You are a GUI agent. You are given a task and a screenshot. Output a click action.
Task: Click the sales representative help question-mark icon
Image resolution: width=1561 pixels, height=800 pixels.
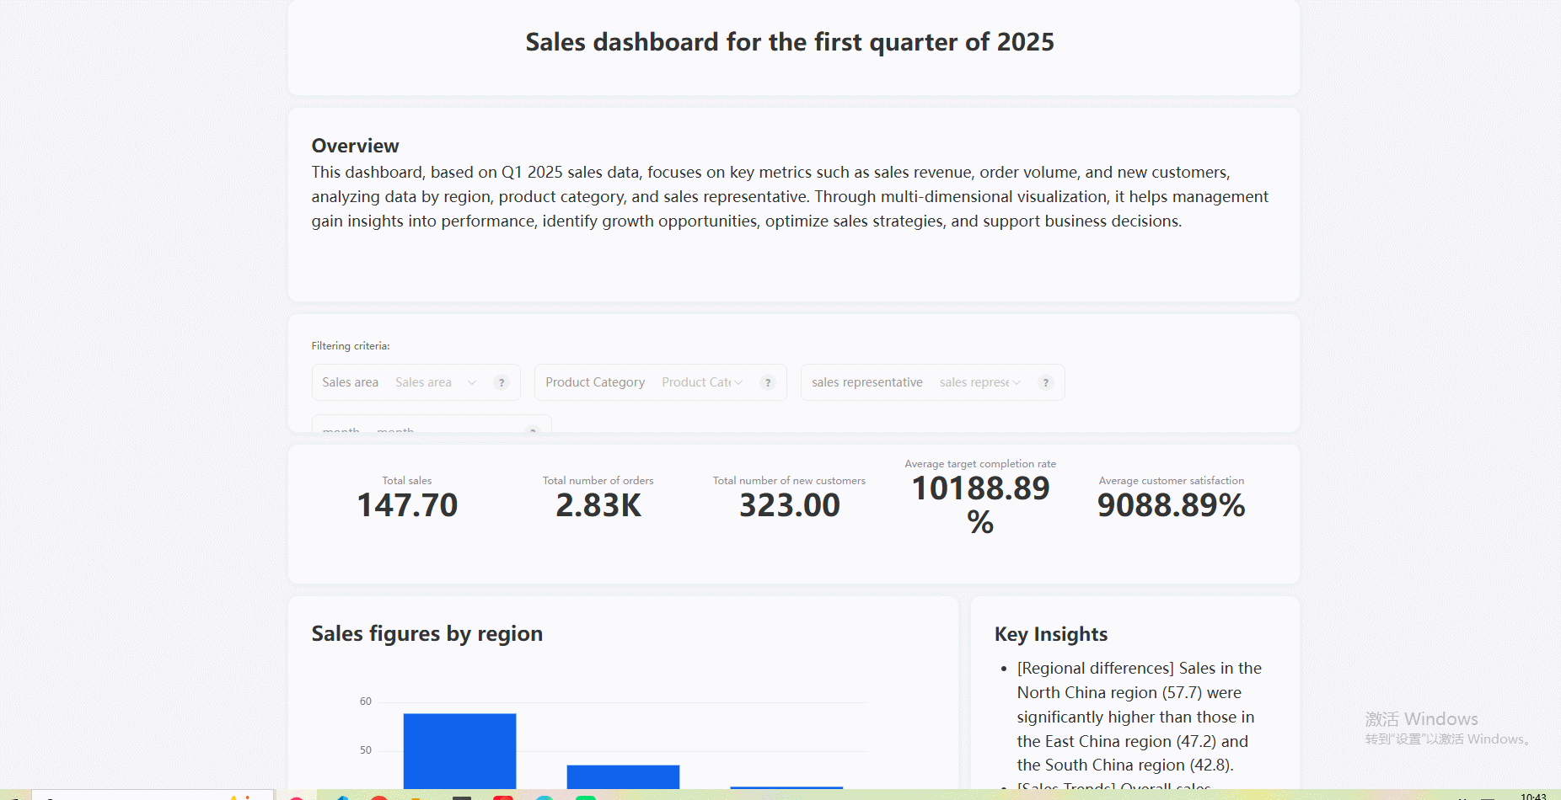pyautogui.click(x=1045, y=382)
